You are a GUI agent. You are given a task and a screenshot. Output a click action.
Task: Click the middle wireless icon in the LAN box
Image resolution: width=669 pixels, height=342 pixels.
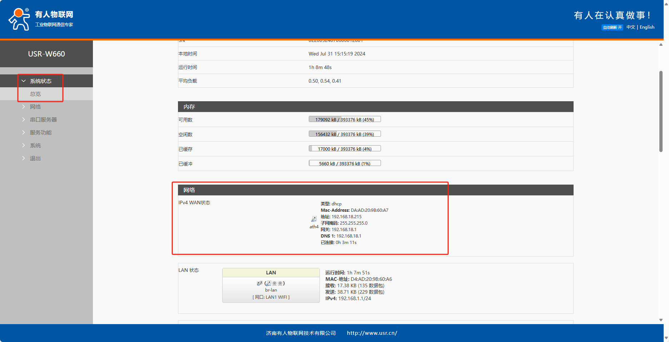[x=274, y=283]
